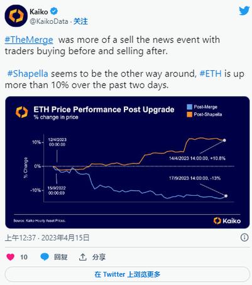The image size is (252, 285).
Task: Click the Post-Shapella orange legend swatch
Action: coord(189,114)
